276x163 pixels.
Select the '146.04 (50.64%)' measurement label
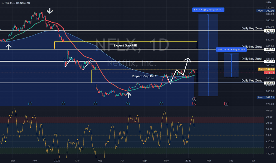(x=231, y=49)
